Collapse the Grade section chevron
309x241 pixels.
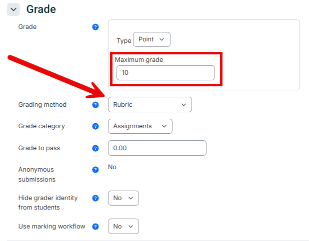[x=13, y=9]
